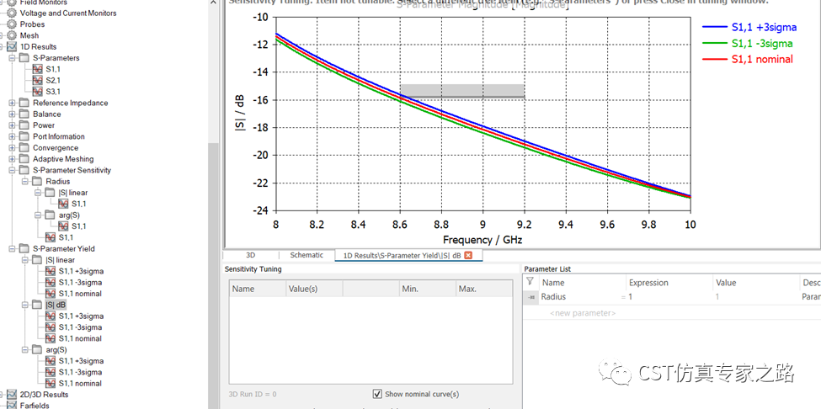Click S1,1 +3sigma icon under Yield arg(S)

51,361
